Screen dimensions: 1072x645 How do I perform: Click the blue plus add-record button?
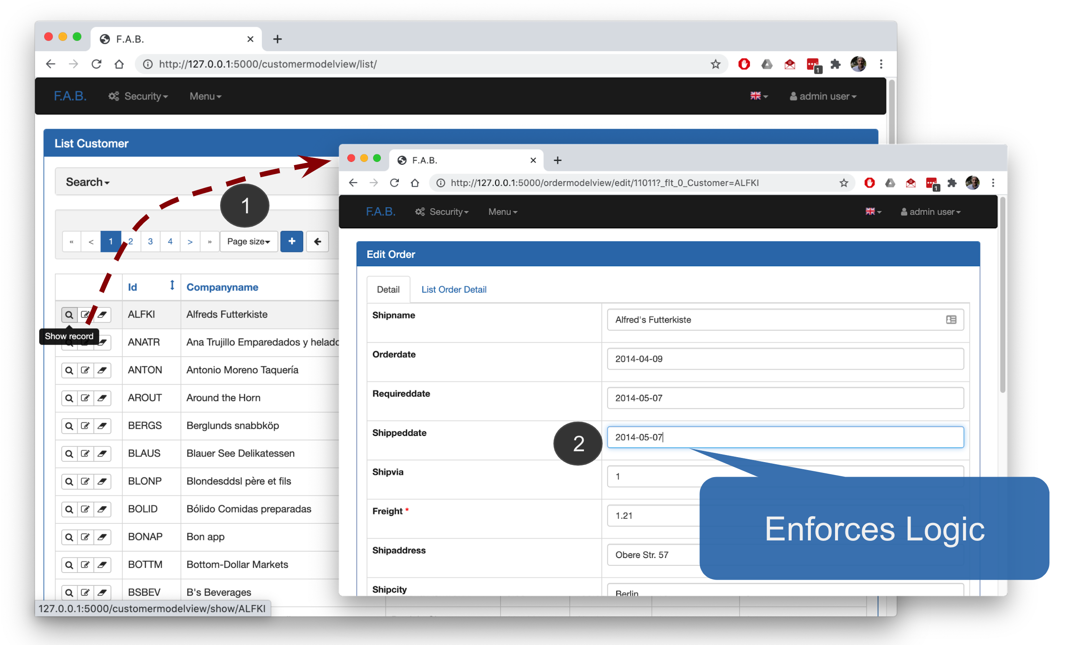tap(292, 242)
